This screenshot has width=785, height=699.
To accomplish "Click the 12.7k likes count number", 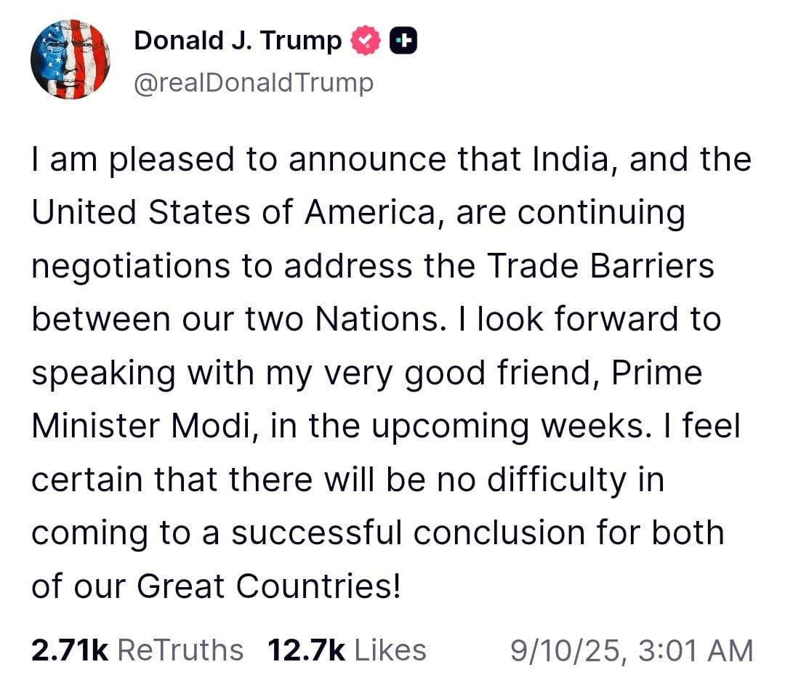I will 306,649.
